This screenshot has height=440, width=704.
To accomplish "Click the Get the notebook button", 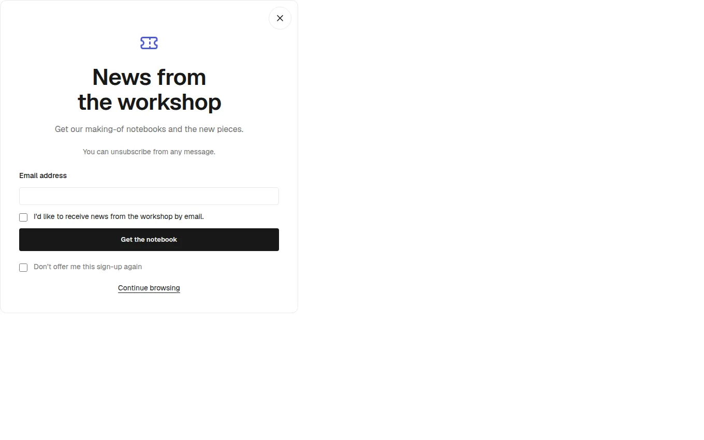I will coord(149,240).
